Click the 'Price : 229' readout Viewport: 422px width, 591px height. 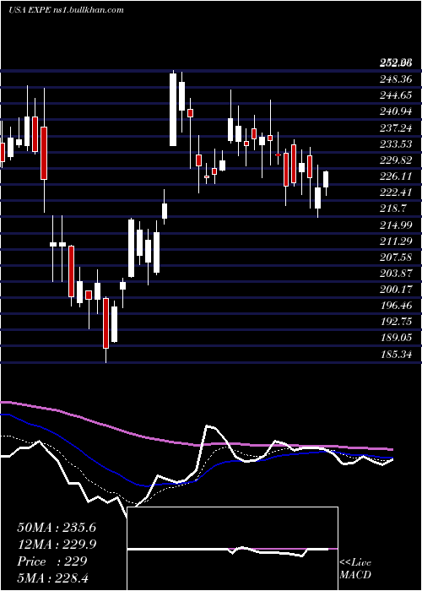tap(52, 561)
